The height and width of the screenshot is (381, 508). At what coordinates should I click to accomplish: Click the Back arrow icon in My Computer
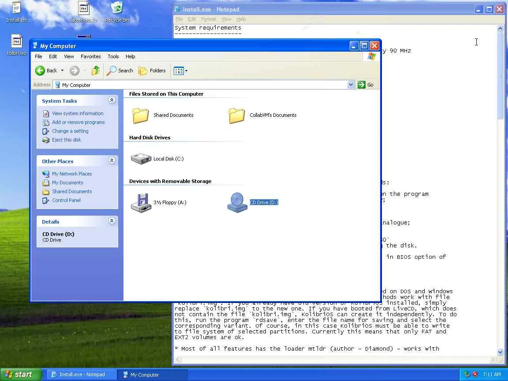pyautogui.click(x=40, y=70)
